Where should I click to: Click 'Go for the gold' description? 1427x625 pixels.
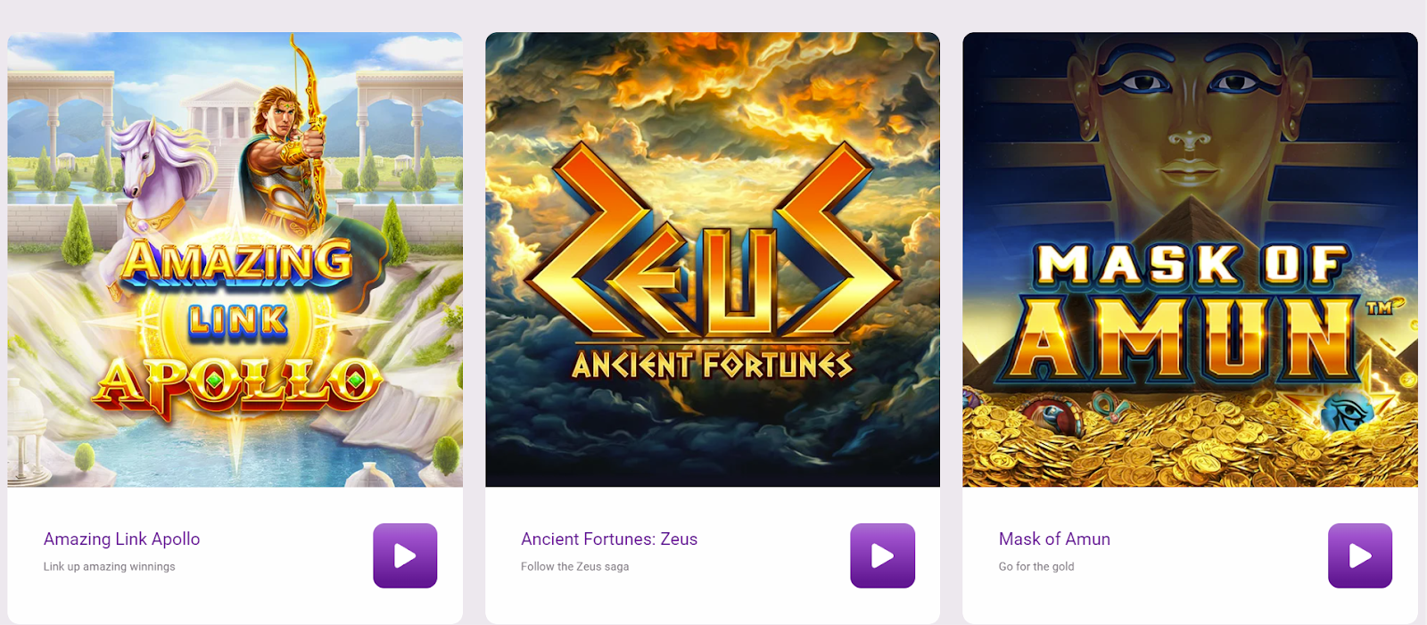[1035, 566]
